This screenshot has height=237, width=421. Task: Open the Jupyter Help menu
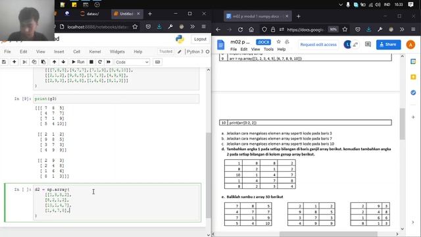click(x=137, y=51)
